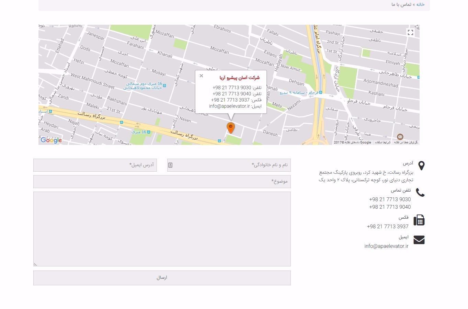Image resolution: width=468 pixels, height=309 pixels.
Task: Click the orange location marker pin
Action: pyautogui.click(x=231, y=128)
